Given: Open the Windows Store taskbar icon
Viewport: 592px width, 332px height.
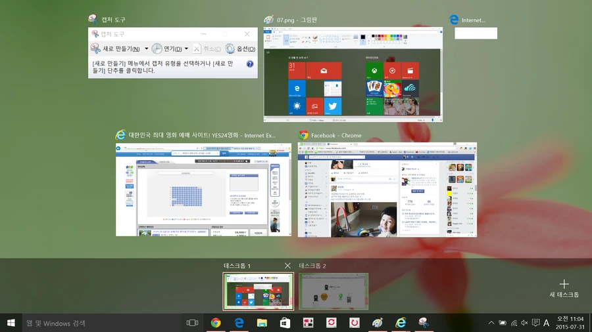Looking at the screenshot, I should tap(285, 323).
